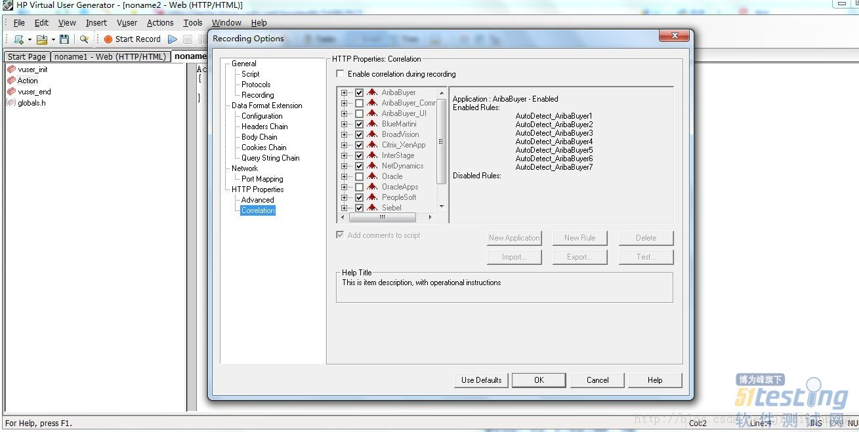The image size is (859, 432).
Task: Click the red Start Record circle icon
Action: click(108, 39)
